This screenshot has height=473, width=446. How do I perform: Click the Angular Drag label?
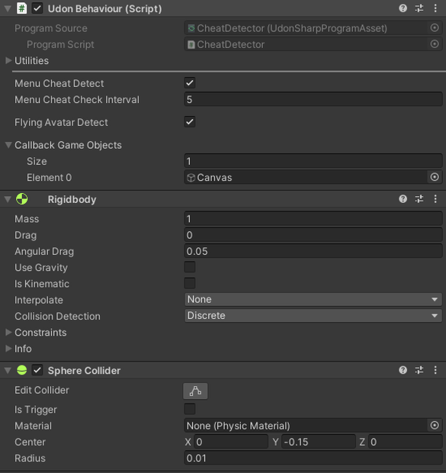point(44,252)
